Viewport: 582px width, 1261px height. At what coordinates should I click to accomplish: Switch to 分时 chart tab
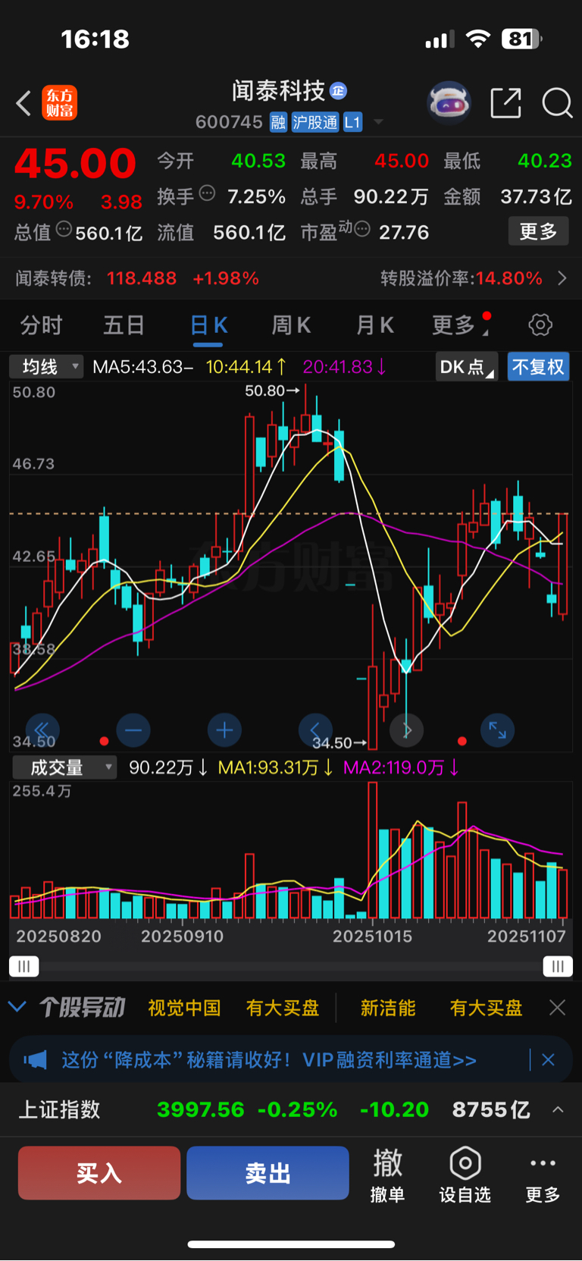coord(41,325)
